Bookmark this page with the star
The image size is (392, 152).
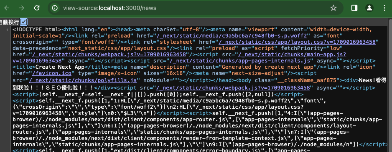333,8
